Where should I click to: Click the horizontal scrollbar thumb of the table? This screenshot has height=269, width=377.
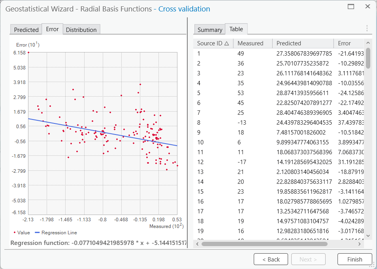pyautogui.click(x=264, y=244)
